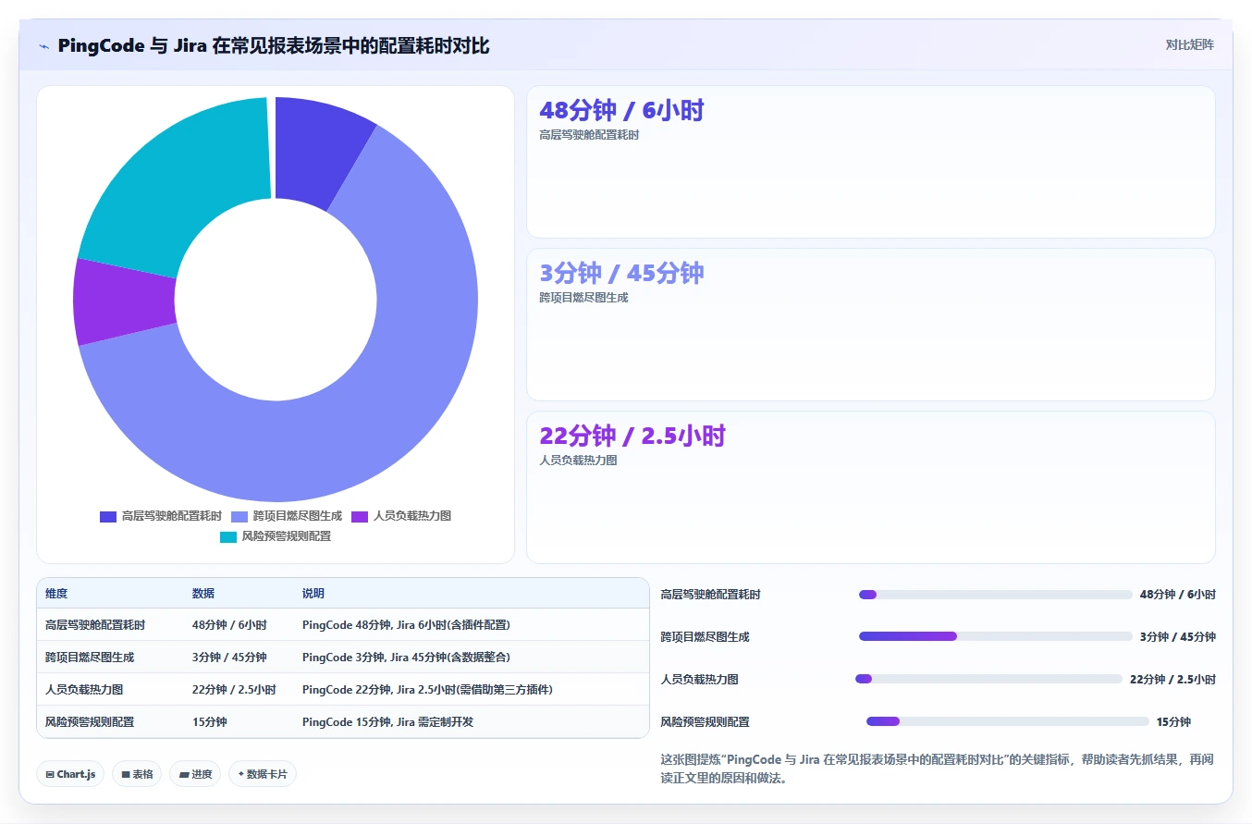Click the 数据卡片 chip
The image size is (1252, 824).
click(x=263, y=774)
